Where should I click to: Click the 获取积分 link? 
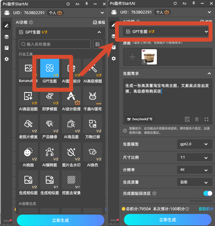[x=206, y=209]
